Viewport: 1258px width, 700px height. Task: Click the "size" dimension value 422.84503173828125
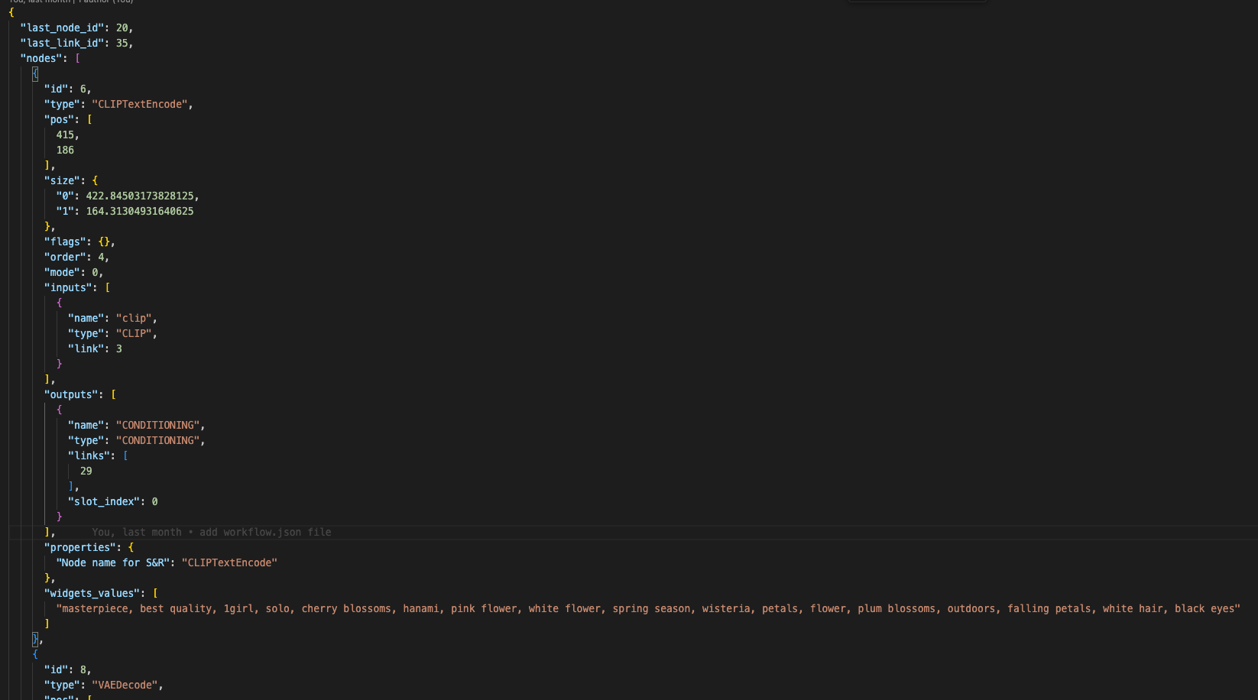141,196
